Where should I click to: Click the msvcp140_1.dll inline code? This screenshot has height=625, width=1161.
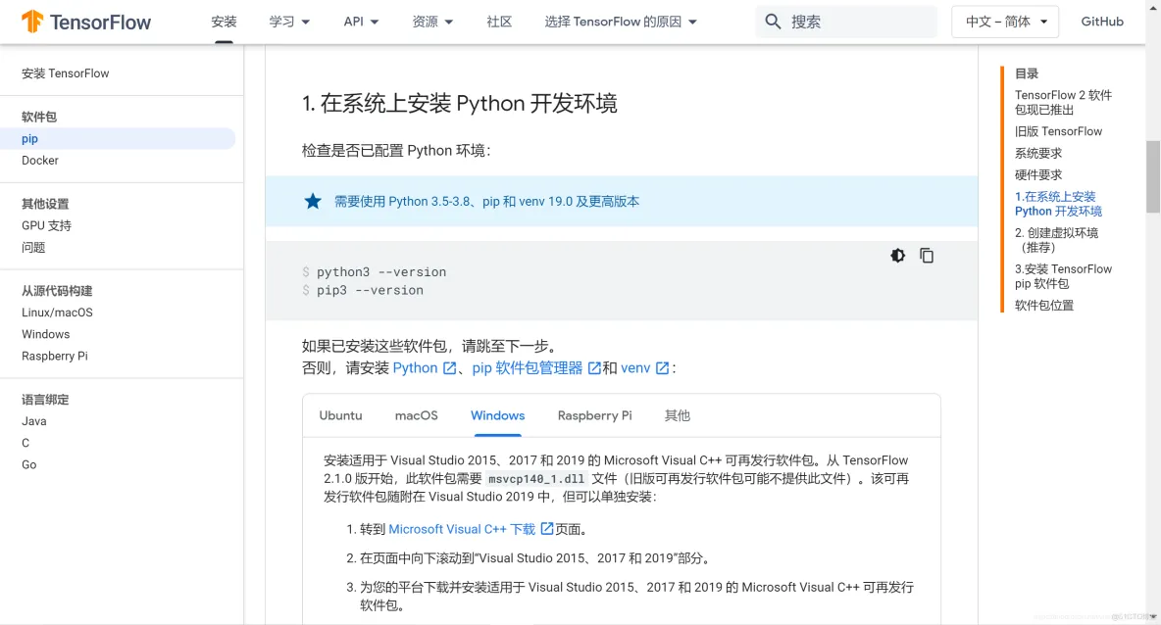click(x=536, y=479)
